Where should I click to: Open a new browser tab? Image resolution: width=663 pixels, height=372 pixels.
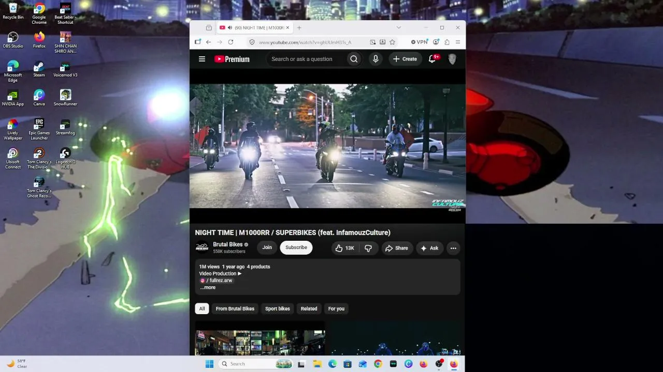tap(299, 27)
